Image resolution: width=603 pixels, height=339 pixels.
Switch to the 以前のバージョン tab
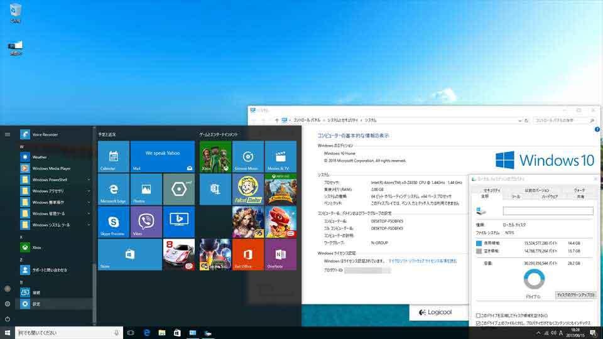tap(537, 190)
